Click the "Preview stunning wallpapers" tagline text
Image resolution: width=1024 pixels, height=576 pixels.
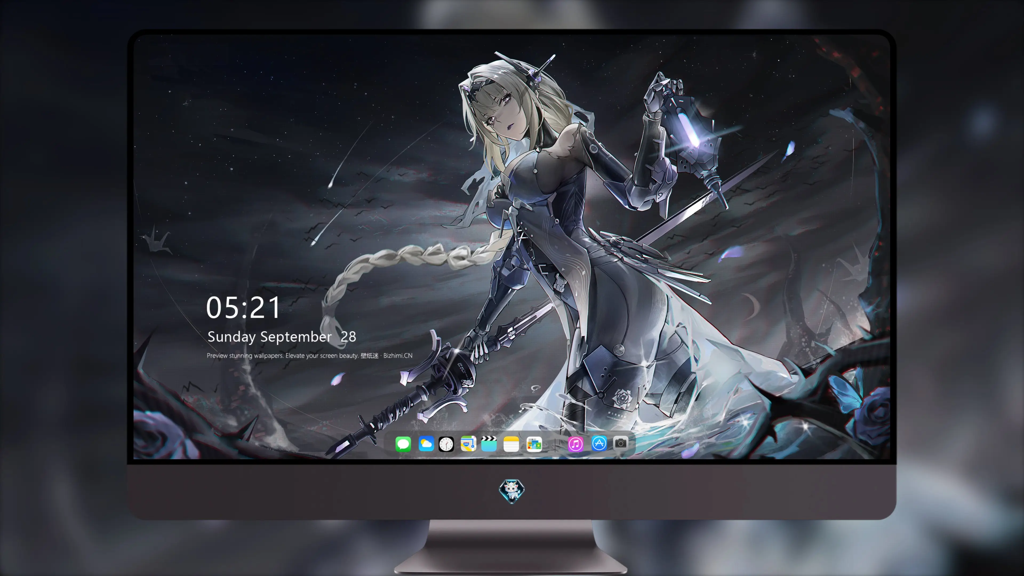tap(310, 355)
